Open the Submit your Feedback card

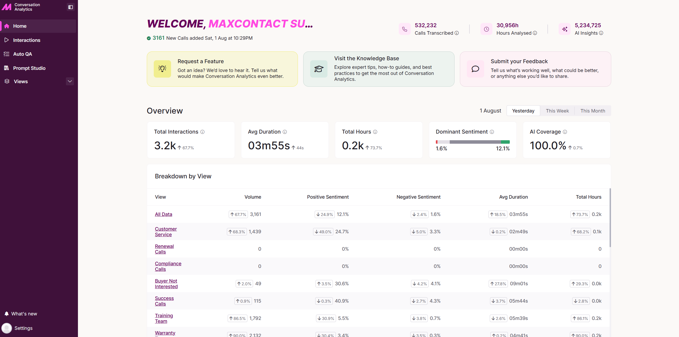tap(535, 69)
